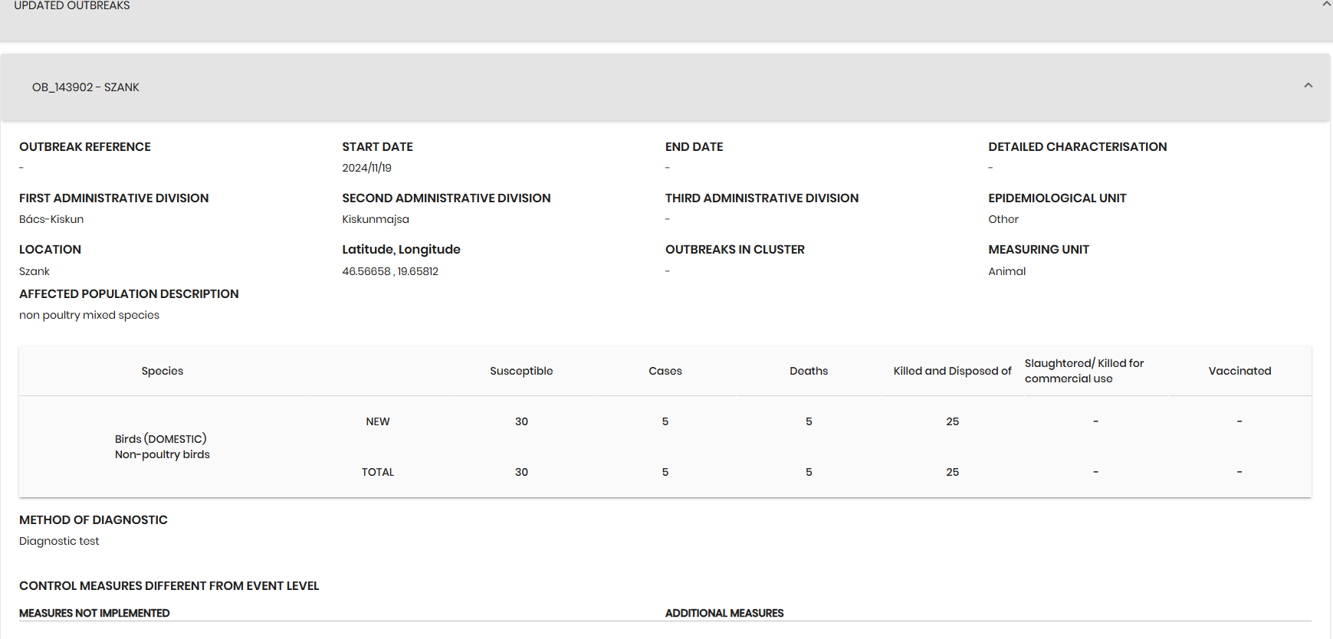This screenshot has height=639, width=1333.
Task: Click the OB_143902 - SZANK header title
Action: click(x=86, y=87)
